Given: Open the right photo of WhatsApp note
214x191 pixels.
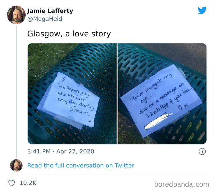Looking at the screenshot, I should coord(162,94).
